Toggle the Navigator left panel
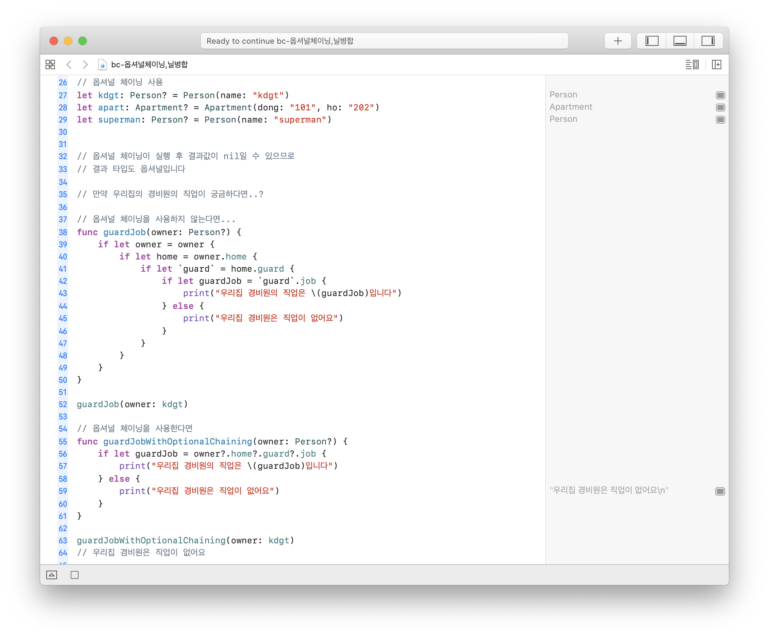The width and height of the screenshot is (769, 638). [x=652, y=41]
